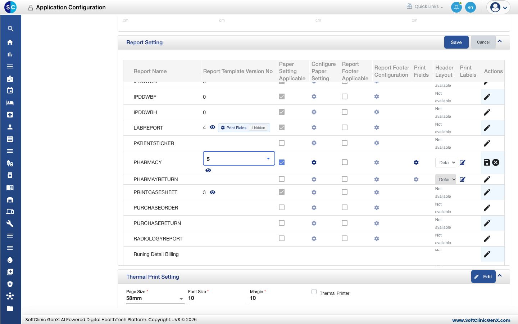
Task: Open the Quick Links menu
Action: coord(425,6)
